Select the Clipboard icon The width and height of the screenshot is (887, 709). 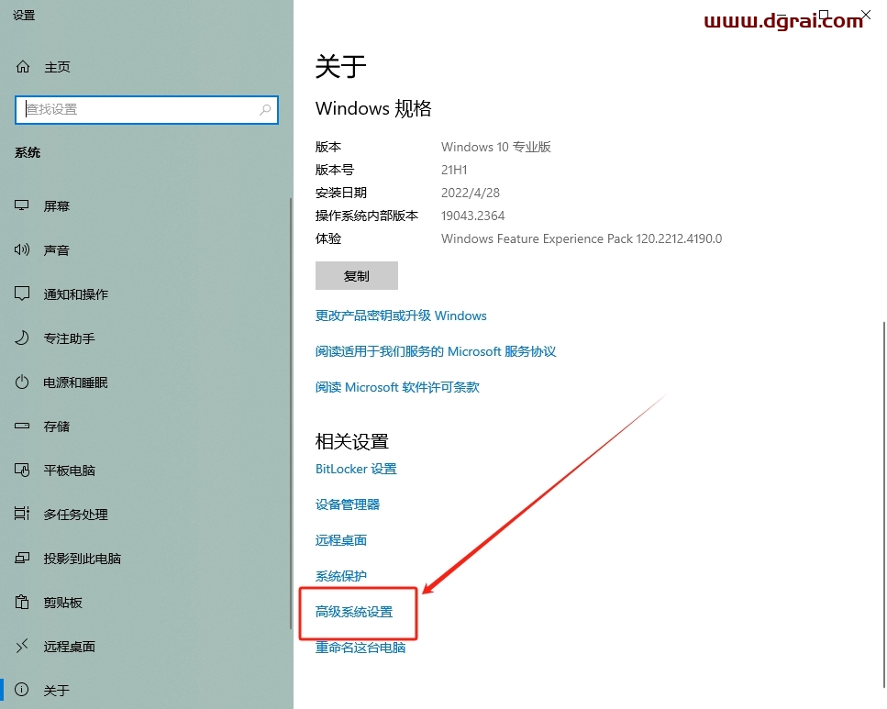23,603
